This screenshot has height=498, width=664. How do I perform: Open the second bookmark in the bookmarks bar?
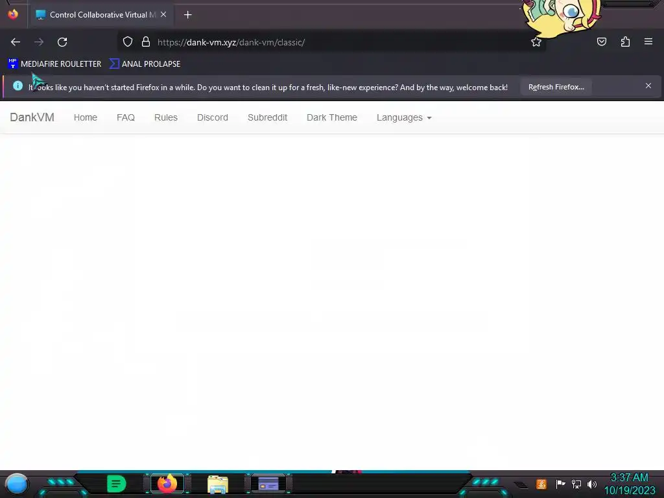(145, 64)
